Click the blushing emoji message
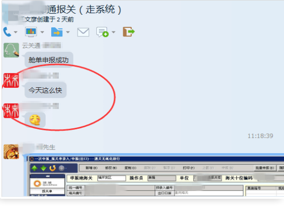Viewport: 284px width, 213px height. [35, 120]
